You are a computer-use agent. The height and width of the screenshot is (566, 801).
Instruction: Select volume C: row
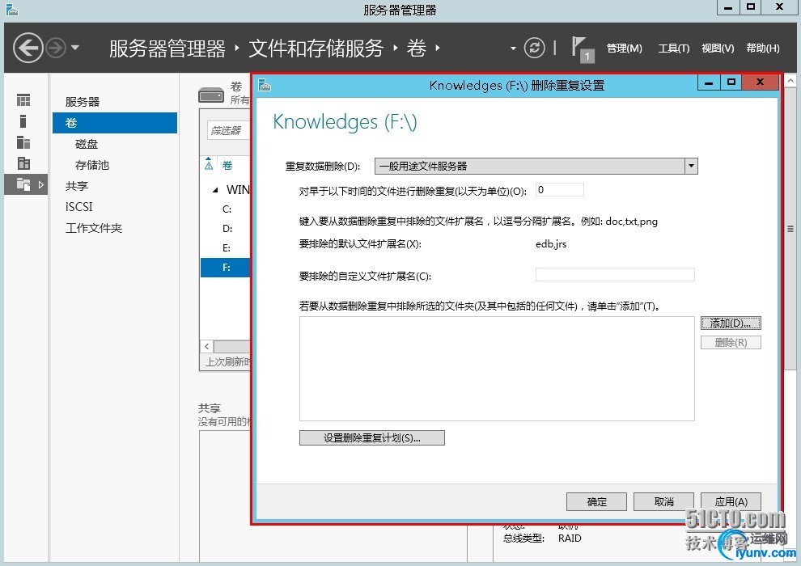point(227,209)
